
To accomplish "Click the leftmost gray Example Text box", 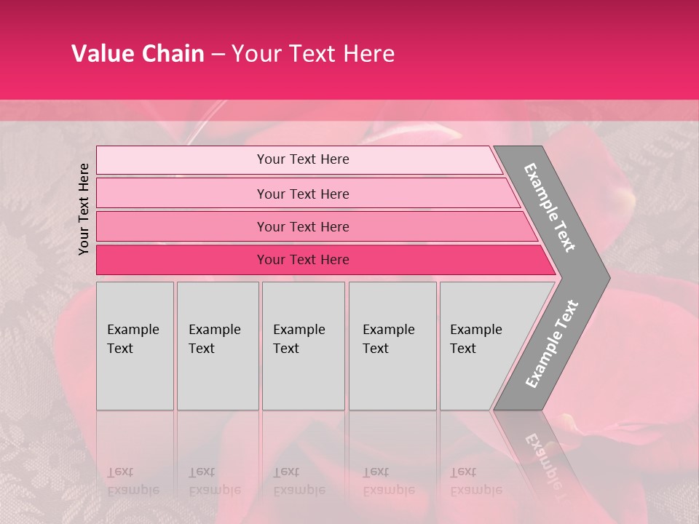I will tap(135, 345).
